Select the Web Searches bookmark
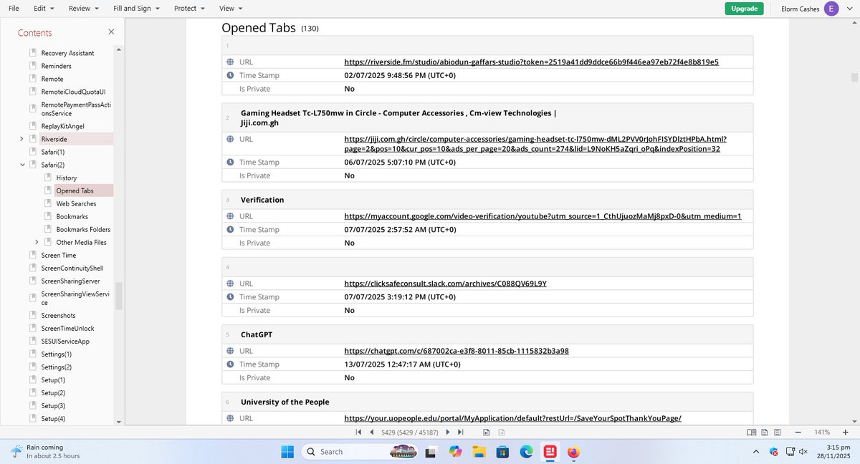 76,203
